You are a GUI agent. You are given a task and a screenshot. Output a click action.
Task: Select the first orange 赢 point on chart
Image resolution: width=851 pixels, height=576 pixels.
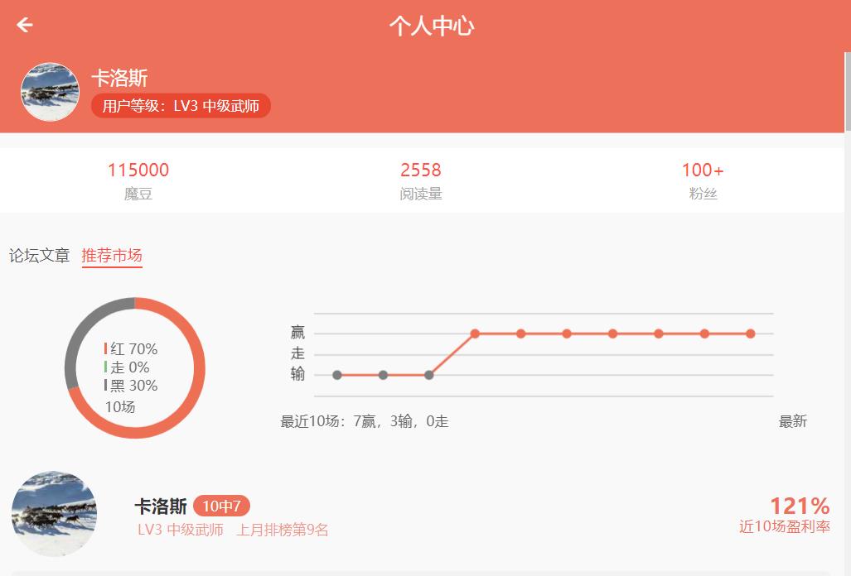pos(475,334)
